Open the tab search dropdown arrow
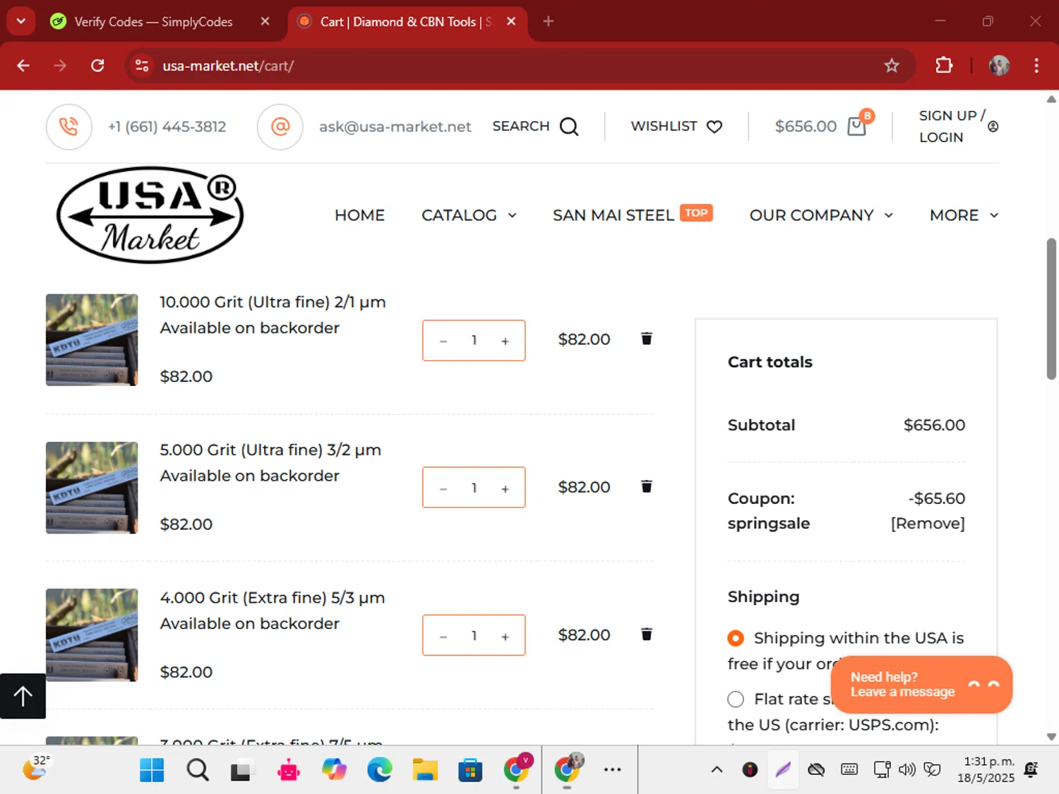 coord(21,21)
